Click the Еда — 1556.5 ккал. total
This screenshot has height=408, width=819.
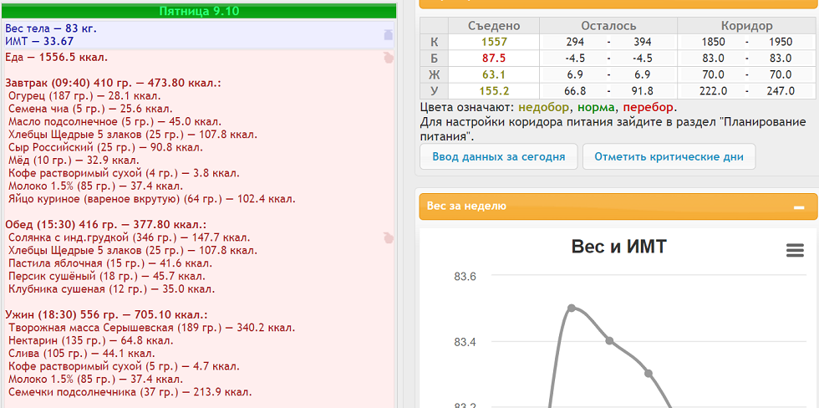coord(57,57)
